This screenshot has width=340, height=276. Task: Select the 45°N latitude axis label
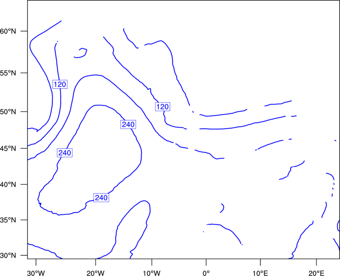[x=8, y=148]
